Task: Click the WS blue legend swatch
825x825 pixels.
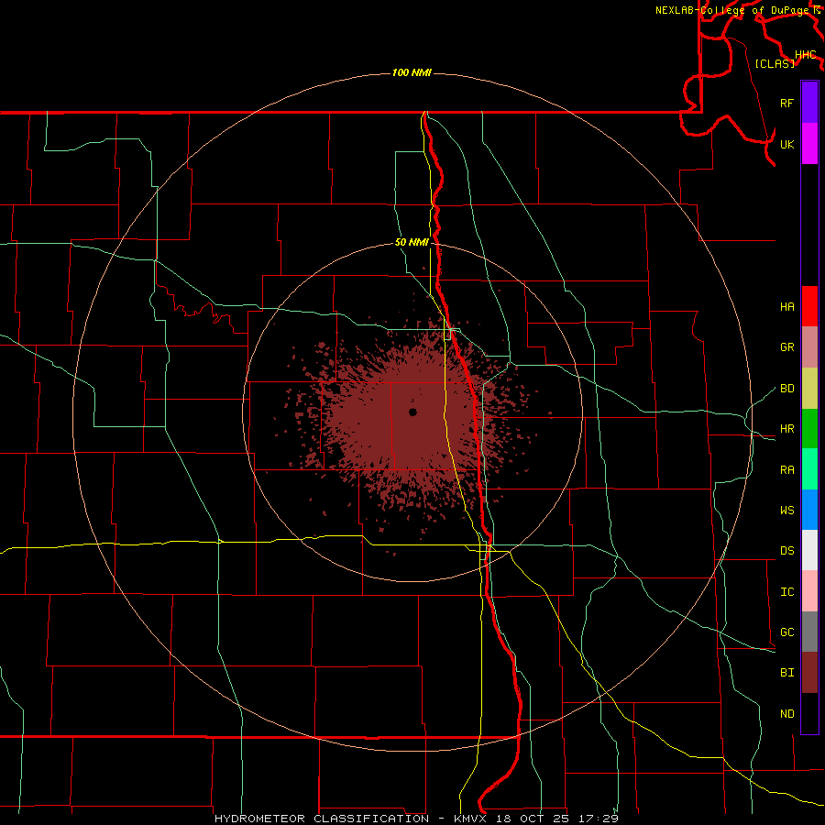Action: (809, 510)
